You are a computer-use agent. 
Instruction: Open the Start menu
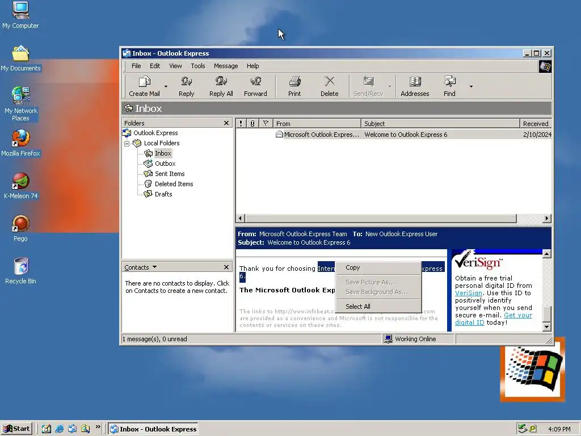[x=16, y=429]
